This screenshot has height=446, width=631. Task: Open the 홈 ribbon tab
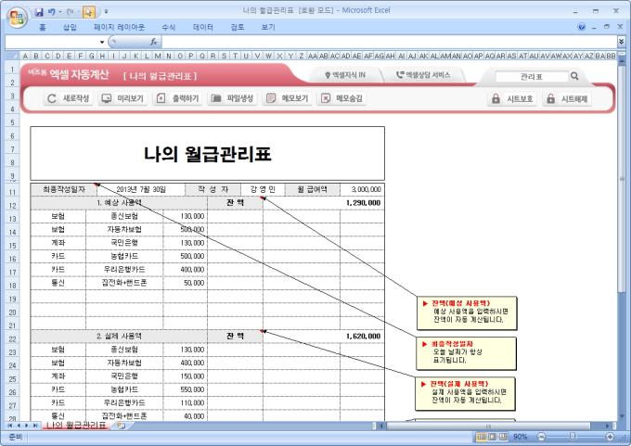pyautogui.click(x=43, y=27)
